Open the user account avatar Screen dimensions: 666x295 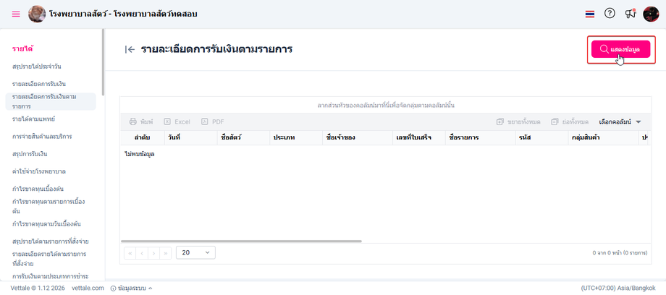click(x=651, y=14)
